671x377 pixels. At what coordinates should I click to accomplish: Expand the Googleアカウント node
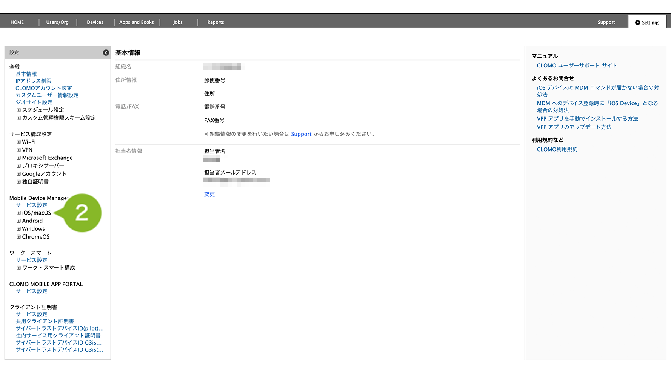(18, 174)
